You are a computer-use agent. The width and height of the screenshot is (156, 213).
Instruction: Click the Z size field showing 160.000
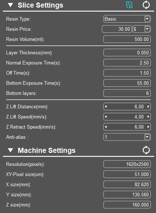click(127, 205)
